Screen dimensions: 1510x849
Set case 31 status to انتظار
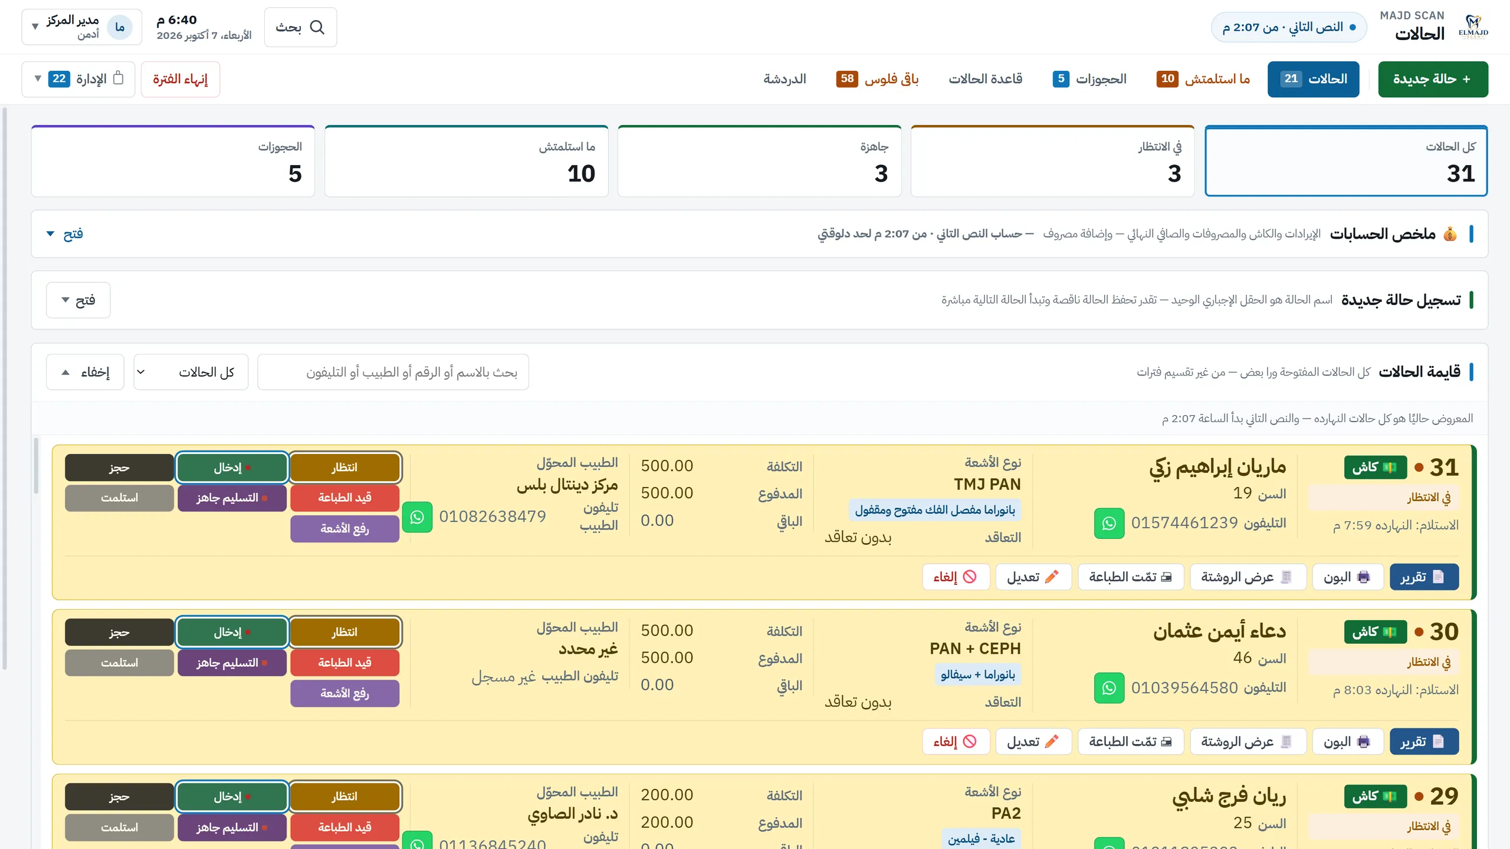coord(345,468)
